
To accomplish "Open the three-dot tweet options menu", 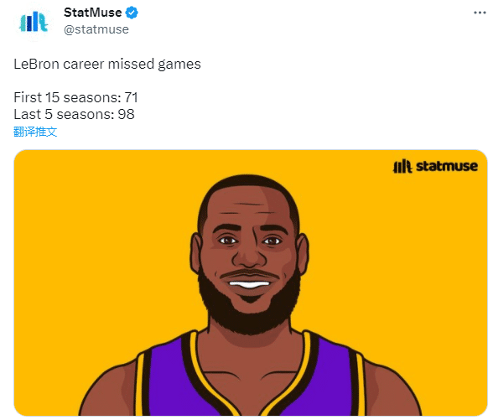I will pyautogui.click(x=480, y=13).
